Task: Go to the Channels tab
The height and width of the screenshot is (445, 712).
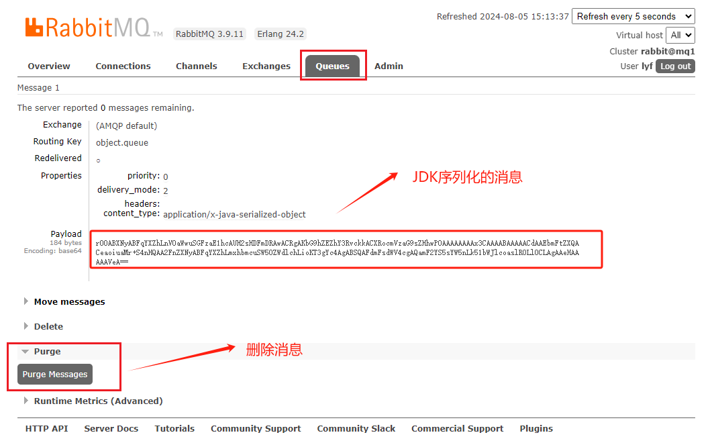Action: click(x=197, y=66)
